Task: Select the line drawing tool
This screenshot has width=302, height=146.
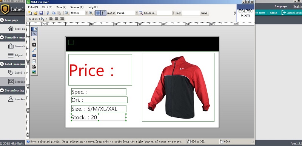Action: (34, 50)
